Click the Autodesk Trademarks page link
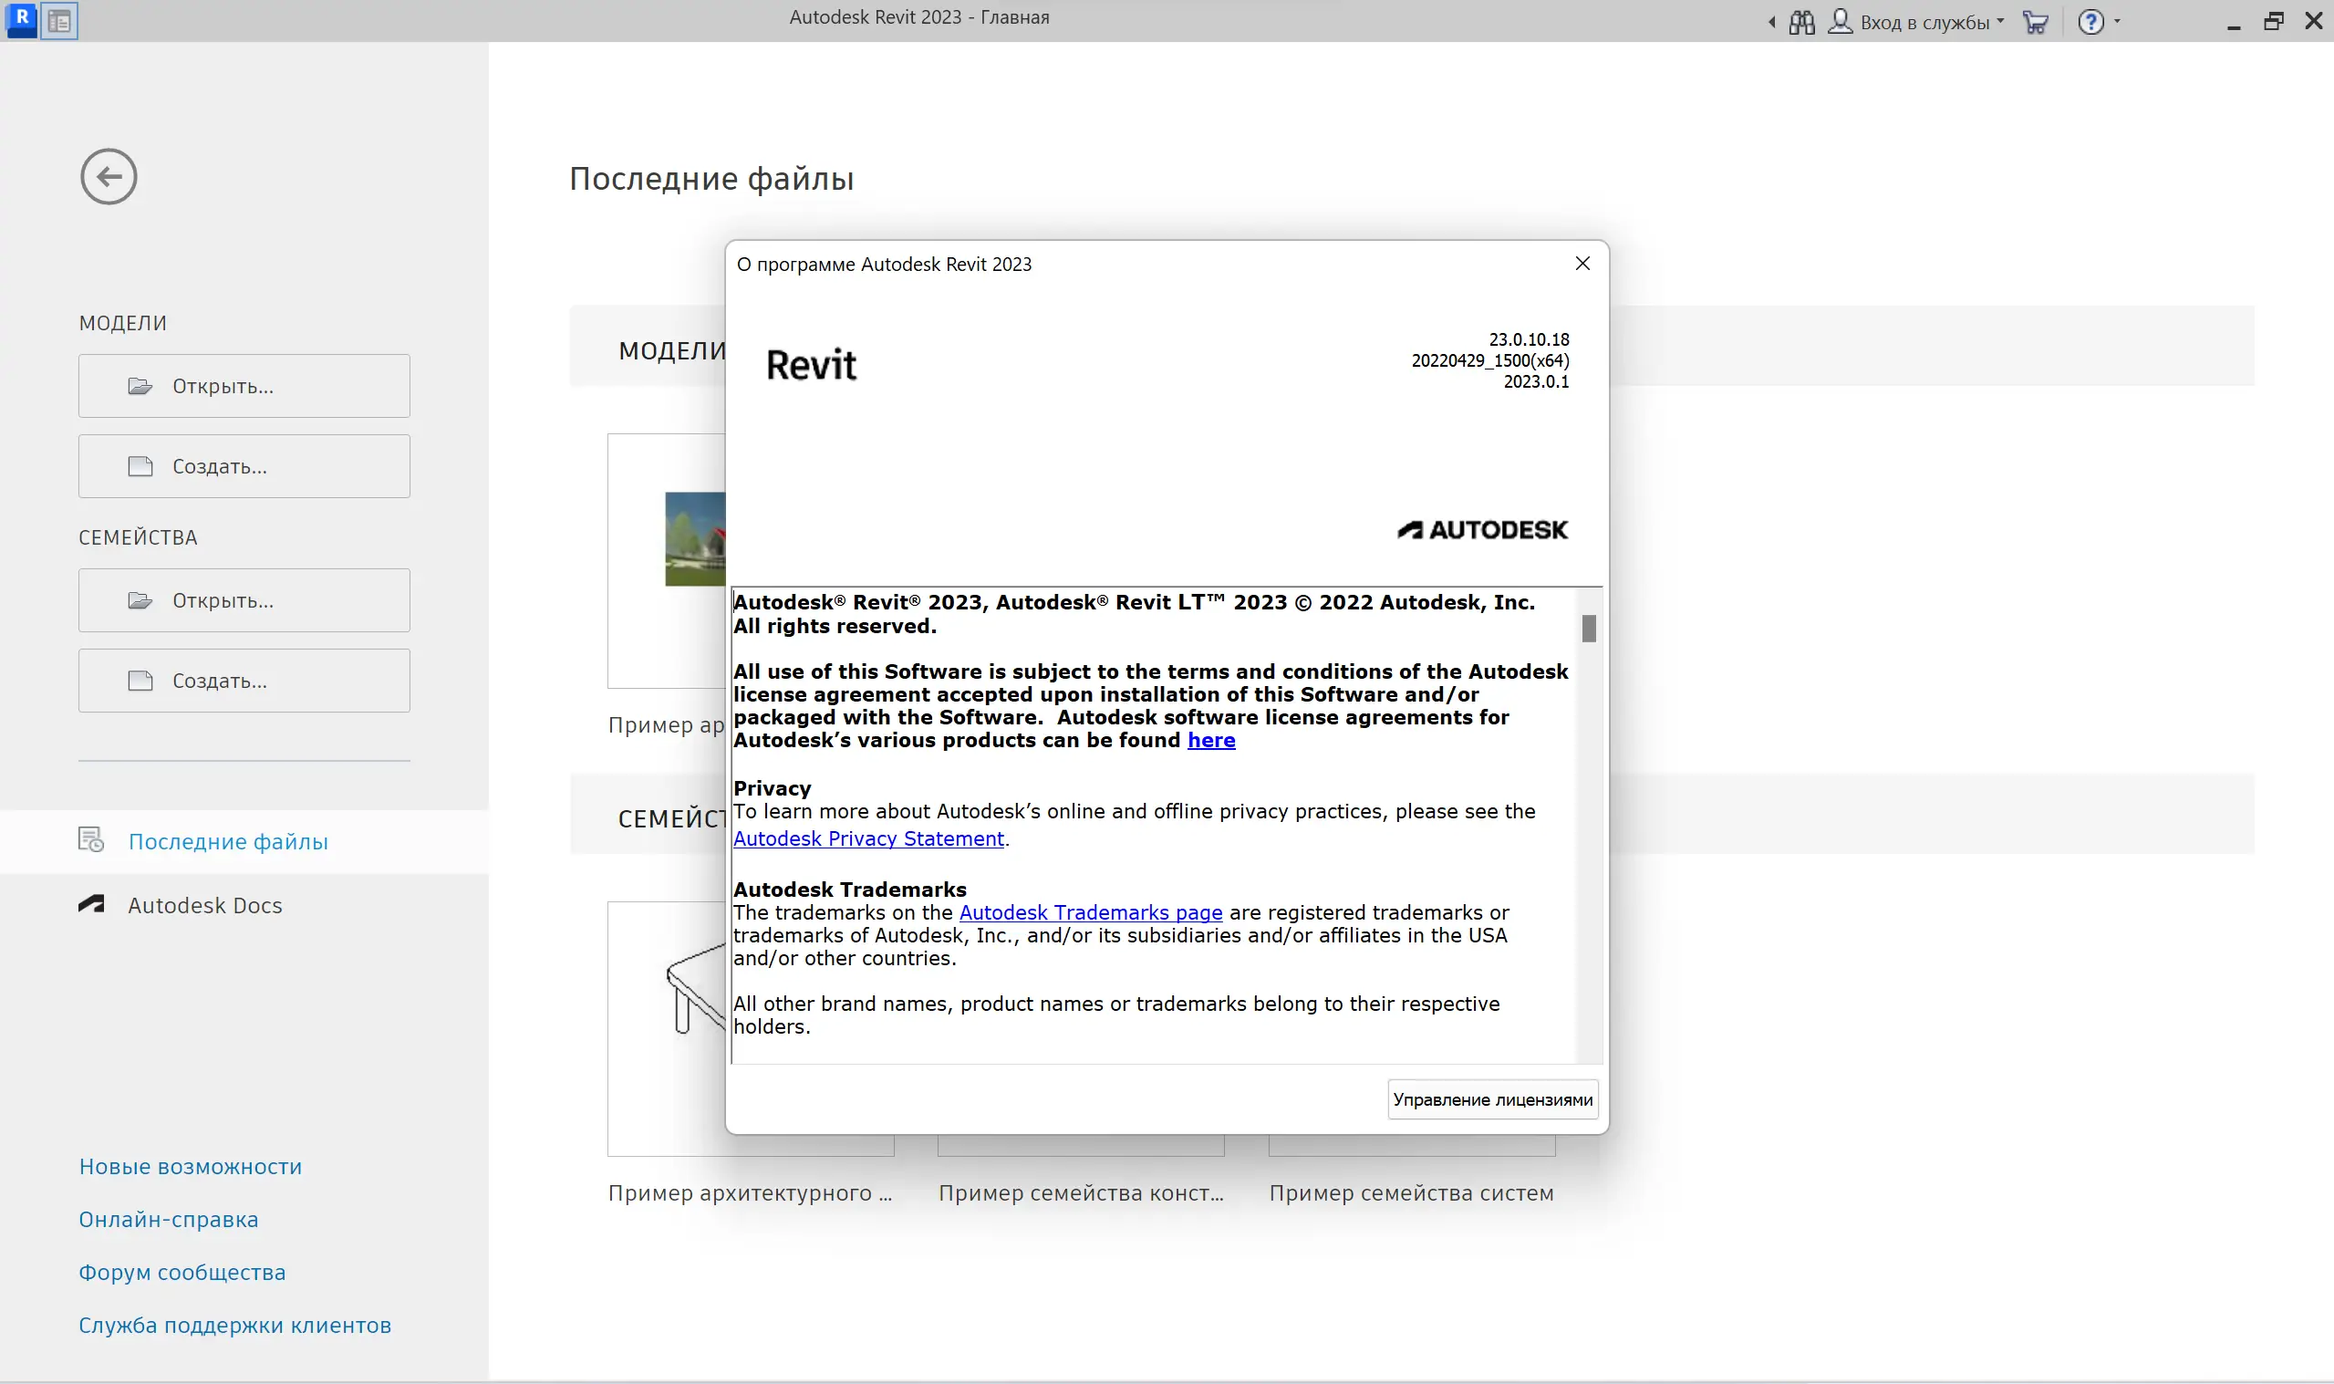 (1090, 912)
